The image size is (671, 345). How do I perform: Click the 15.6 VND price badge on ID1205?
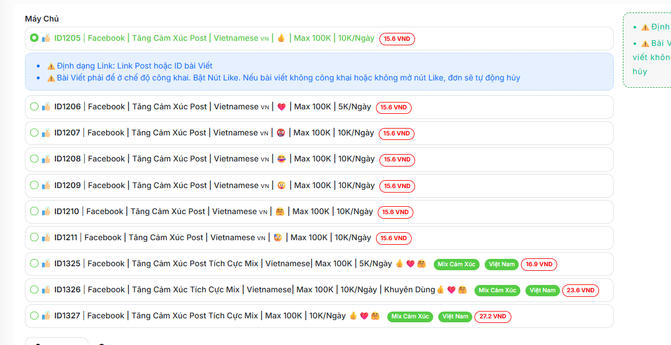click(x=397, y=39)
